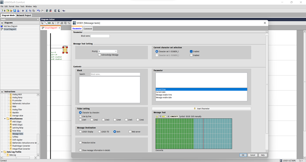The width and height of the screenshot is (306, 162).
Task: Open the Tools menu
Action: 22,6
